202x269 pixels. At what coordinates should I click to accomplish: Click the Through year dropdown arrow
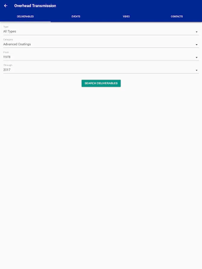tap(197, 70)
